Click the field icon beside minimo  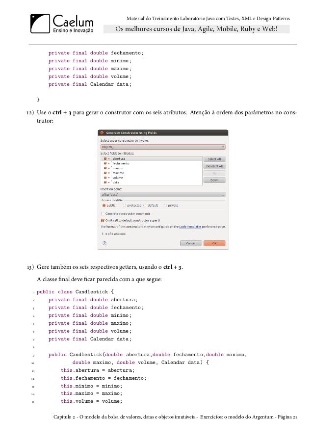[109, 168]
